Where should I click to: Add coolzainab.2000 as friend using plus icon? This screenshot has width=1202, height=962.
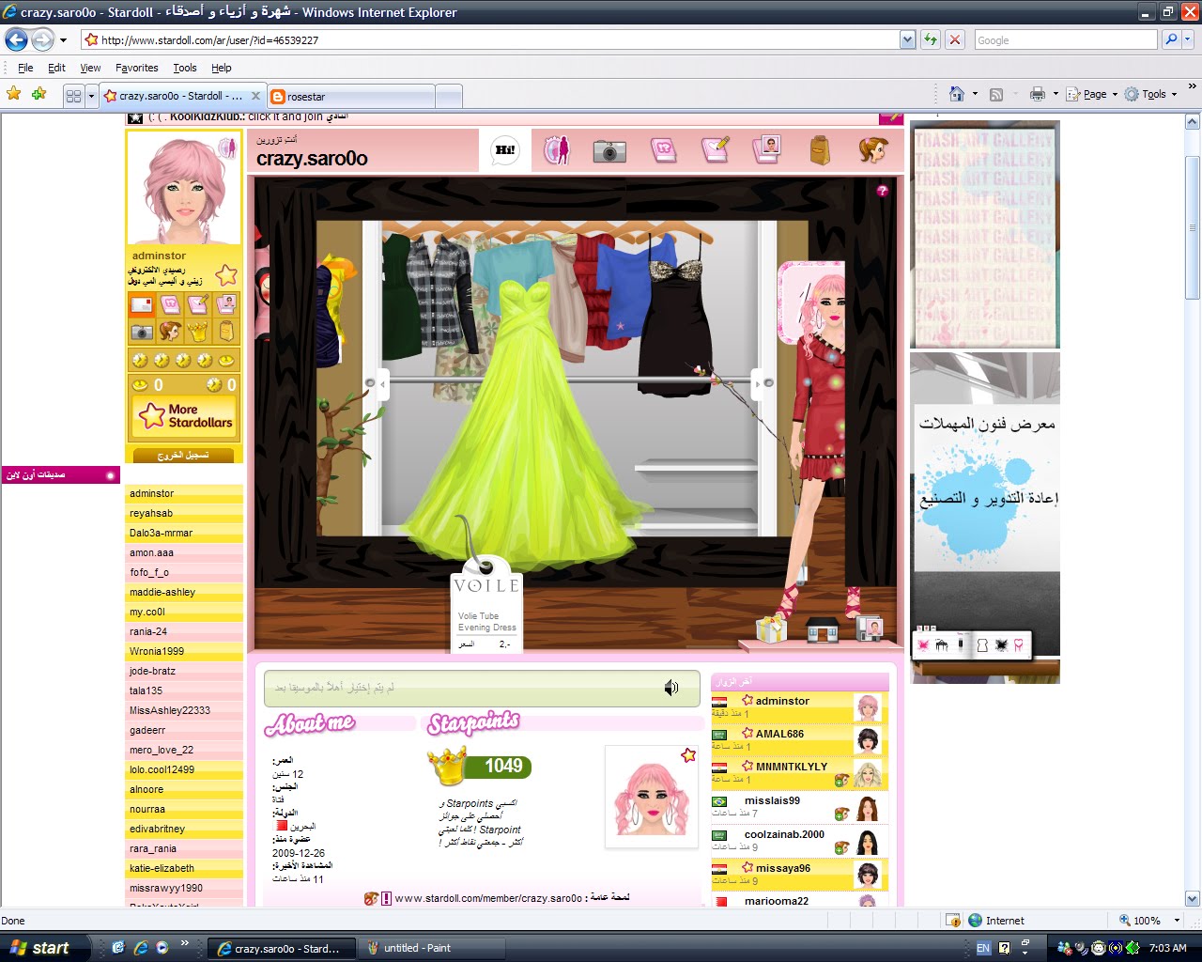pos(841,847)
